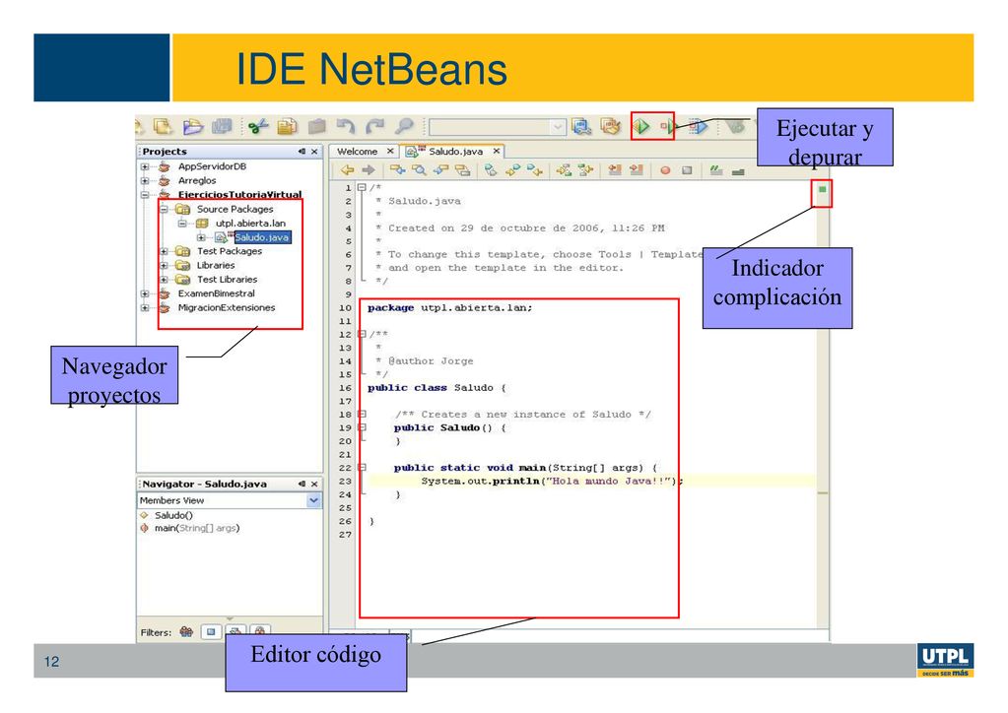Select main(String[] args) in Navigator
The height and width of the screenshot is (713, 1008).
coord(197,528)
